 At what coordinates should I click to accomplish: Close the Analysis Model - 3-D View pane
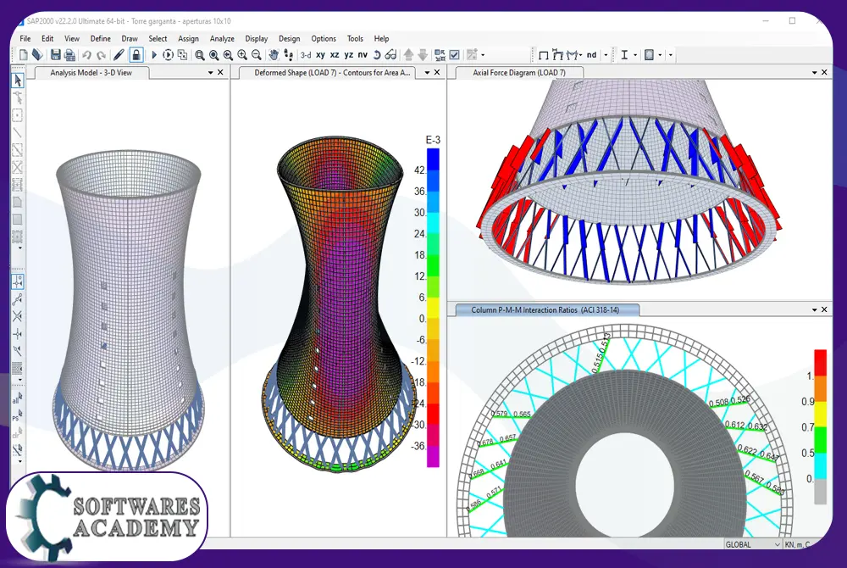[x=220, y=72]
